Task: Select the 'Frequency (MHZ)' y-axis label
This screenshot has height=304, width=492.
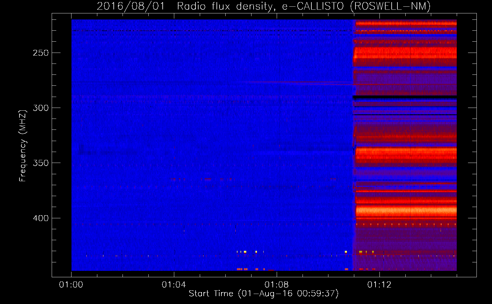Action: pos(23,146)
